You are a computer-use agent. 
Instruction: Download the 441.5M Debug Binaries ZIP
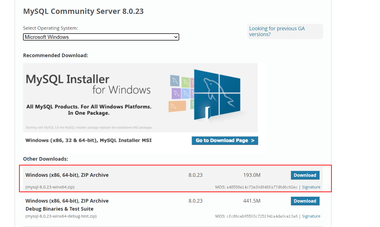tap(305, 201)
